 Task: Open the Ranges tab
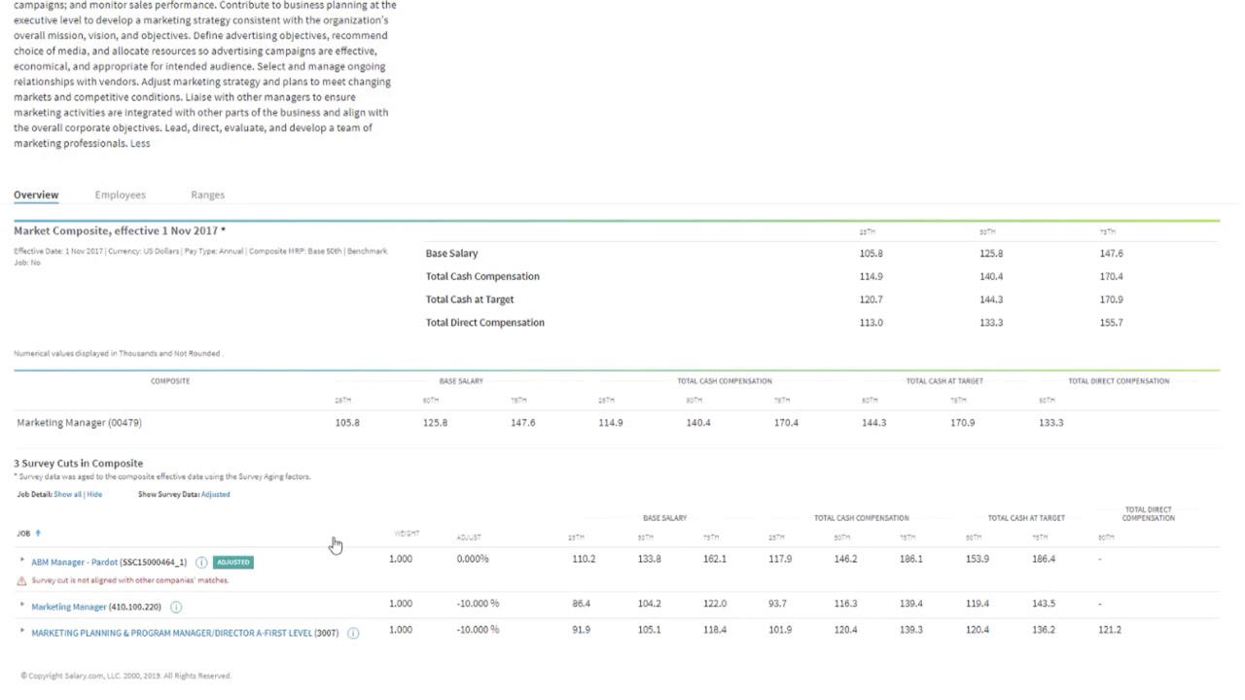(207, 194)
